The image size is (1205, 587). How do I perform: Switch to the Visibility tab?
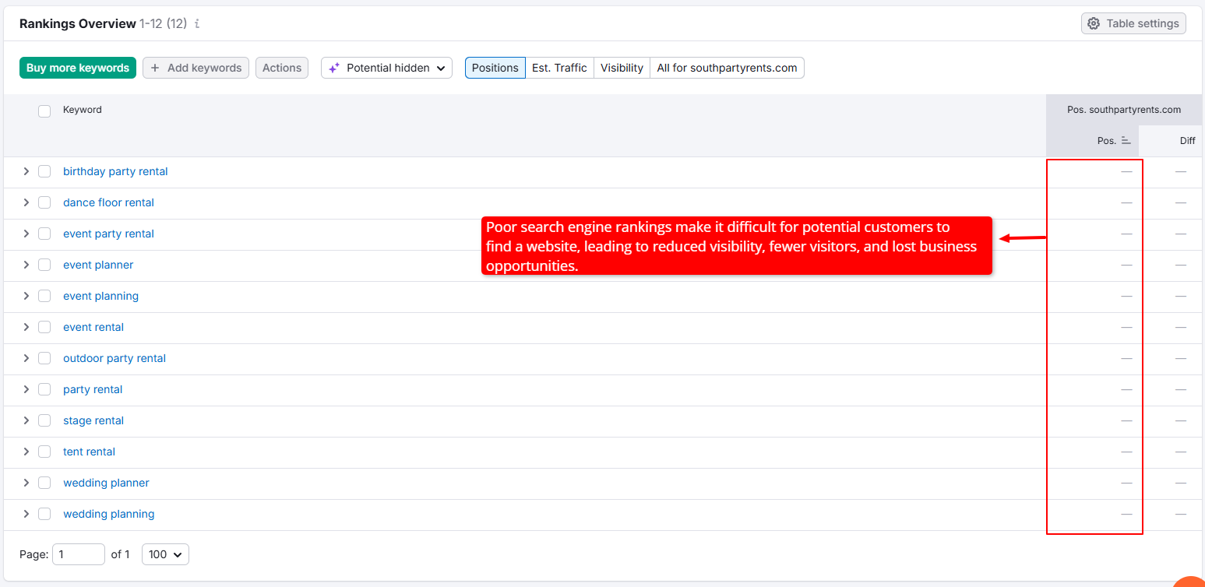click(622, 68)
